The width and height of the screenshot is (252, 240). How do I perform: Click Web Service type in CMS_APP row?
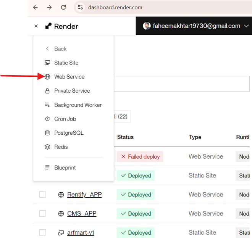[206, 214]
